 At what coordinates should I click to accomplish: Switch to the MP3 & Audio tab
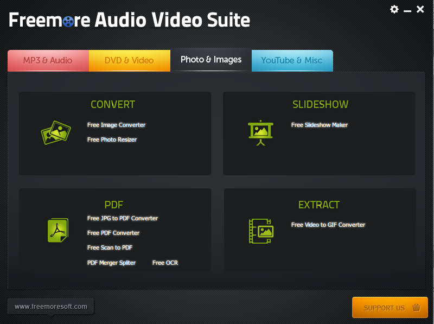pos(48,60)
